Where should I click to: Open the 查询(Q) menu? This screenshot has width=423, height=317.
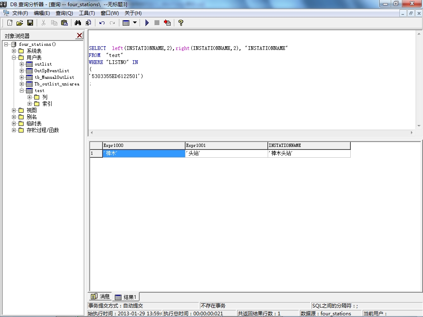64,13
